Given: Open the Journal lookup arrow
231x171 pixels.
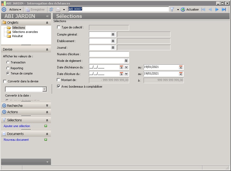Looking at the screenshot, I should pyautogui.click(x=113, y=47).
